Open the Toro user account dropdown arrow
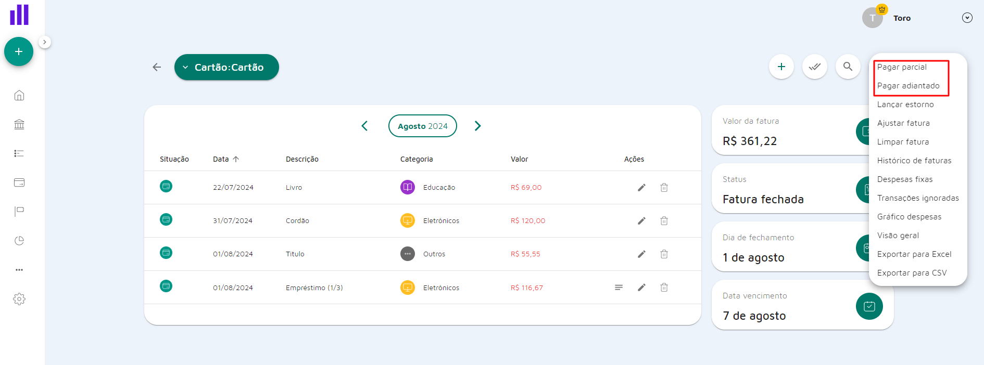This screenshot has height=365, width=984. click(x=967, y=18)
